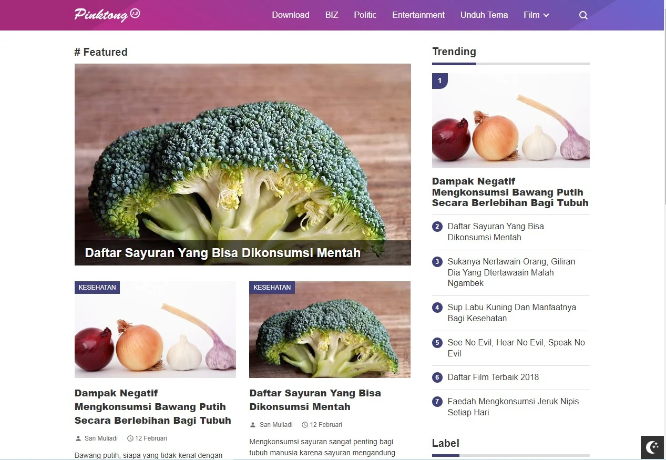Open the large featured broccoli image
Screen dimensions: 666x460
243,165
